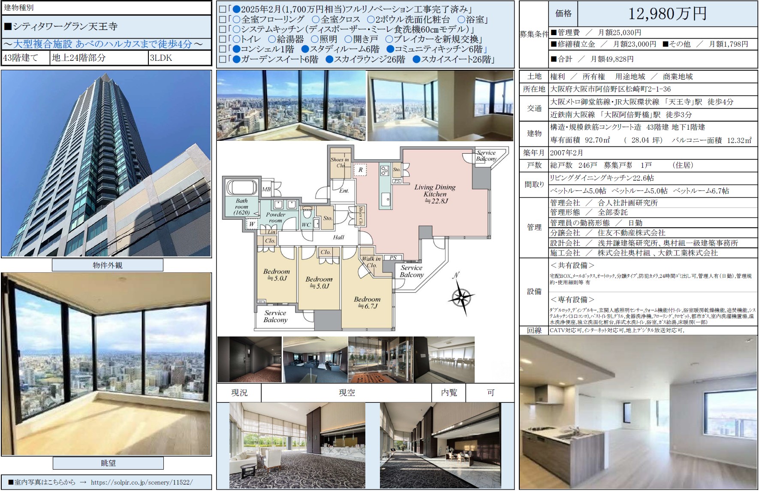Screen dimensions: 759x491
Task: Click the washing machine W symbol
Action: (252, 223)
